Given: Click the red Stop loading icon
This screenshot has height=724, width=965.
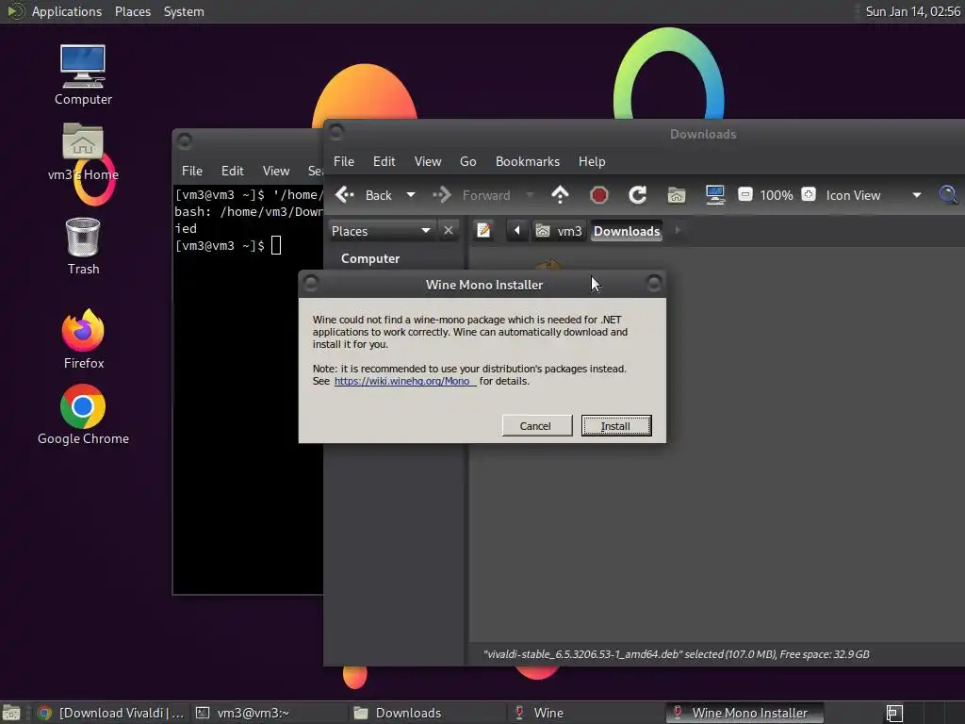Looking at the screenshot, I should pos(598,195).
